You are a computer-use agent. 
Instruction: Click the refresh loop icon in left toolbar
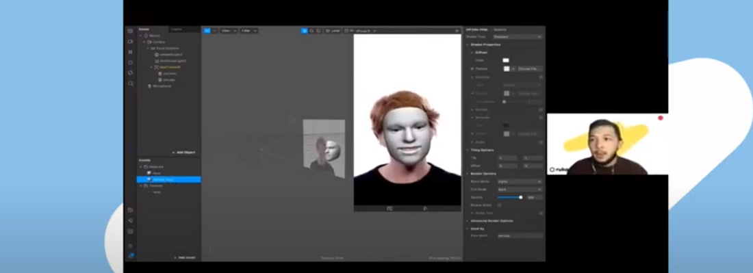(x=130, y=73)
